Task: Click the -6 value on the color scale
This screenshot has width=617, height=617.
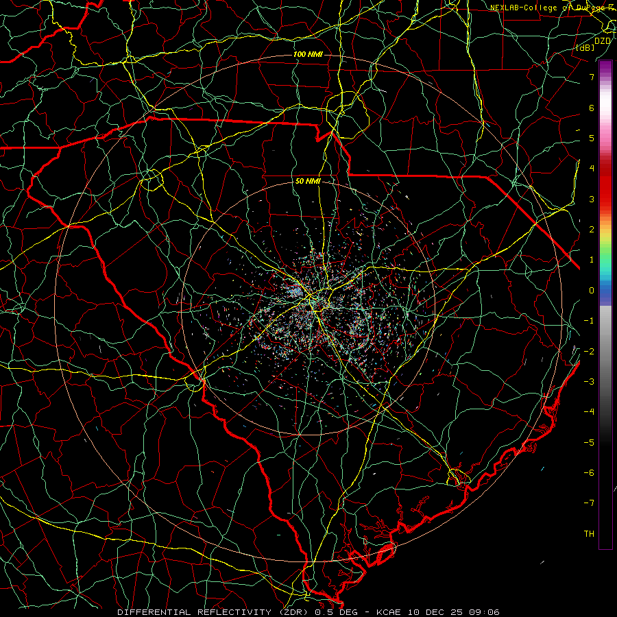Action: click(589, 472)
